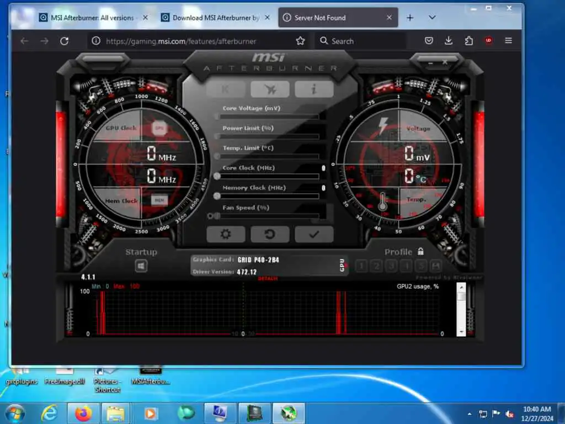Open the information i button
Image resolution: width=565 pixels, height=424 pixels.
314,89
